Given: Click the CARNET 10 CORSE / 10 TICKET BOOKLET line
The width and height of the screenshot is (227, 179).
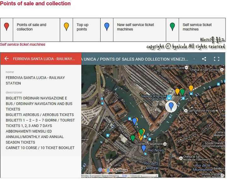Looking at the screenshot, I should pyautogui.click(x=40, y=148).
